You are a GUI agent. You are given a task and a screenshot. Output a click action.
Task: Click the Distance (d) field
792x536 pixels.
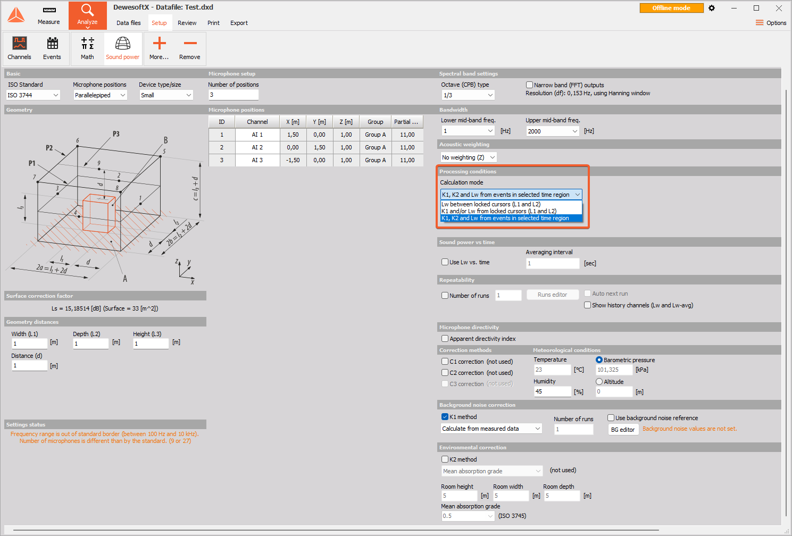[30, 366]
